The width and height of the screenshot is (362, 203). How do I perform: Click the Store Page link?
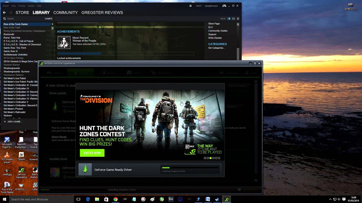tap(214, 24)
